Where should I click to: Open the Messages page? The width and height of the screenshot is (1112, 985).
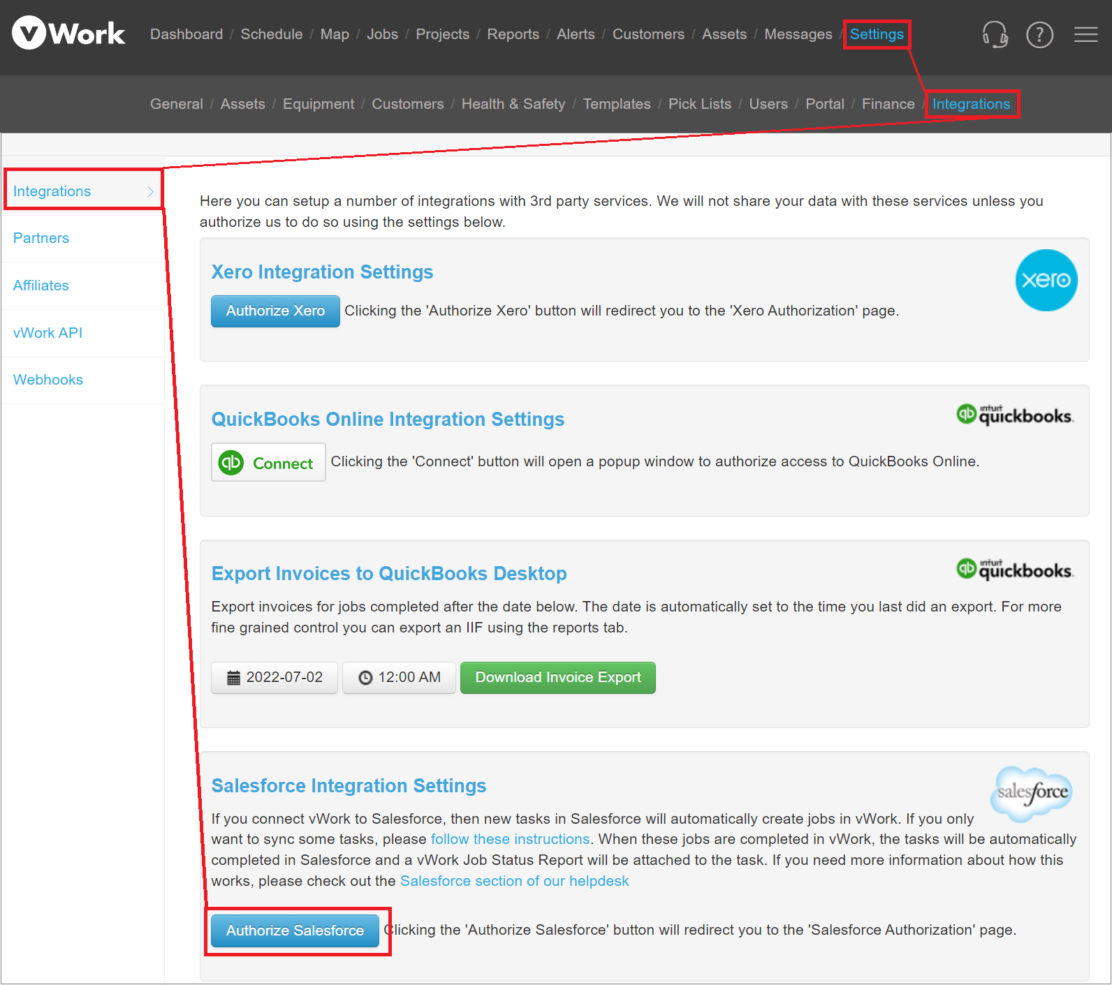[x=798, y=34]
